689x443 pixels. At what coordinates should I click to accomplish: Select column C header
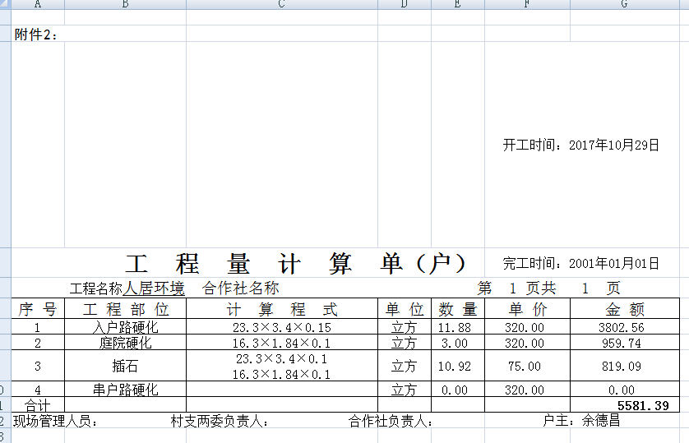pyautogui.click(x=282, y=4)
